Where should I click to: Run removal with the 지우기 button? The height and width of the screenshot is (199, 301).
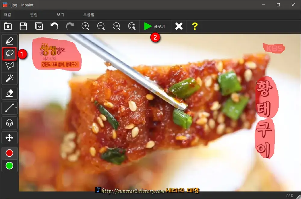coord(155,26)
